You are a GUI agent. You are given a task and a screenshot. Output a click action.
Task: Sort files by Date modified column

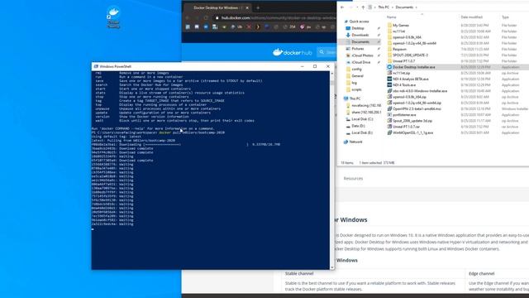point(471,17)
